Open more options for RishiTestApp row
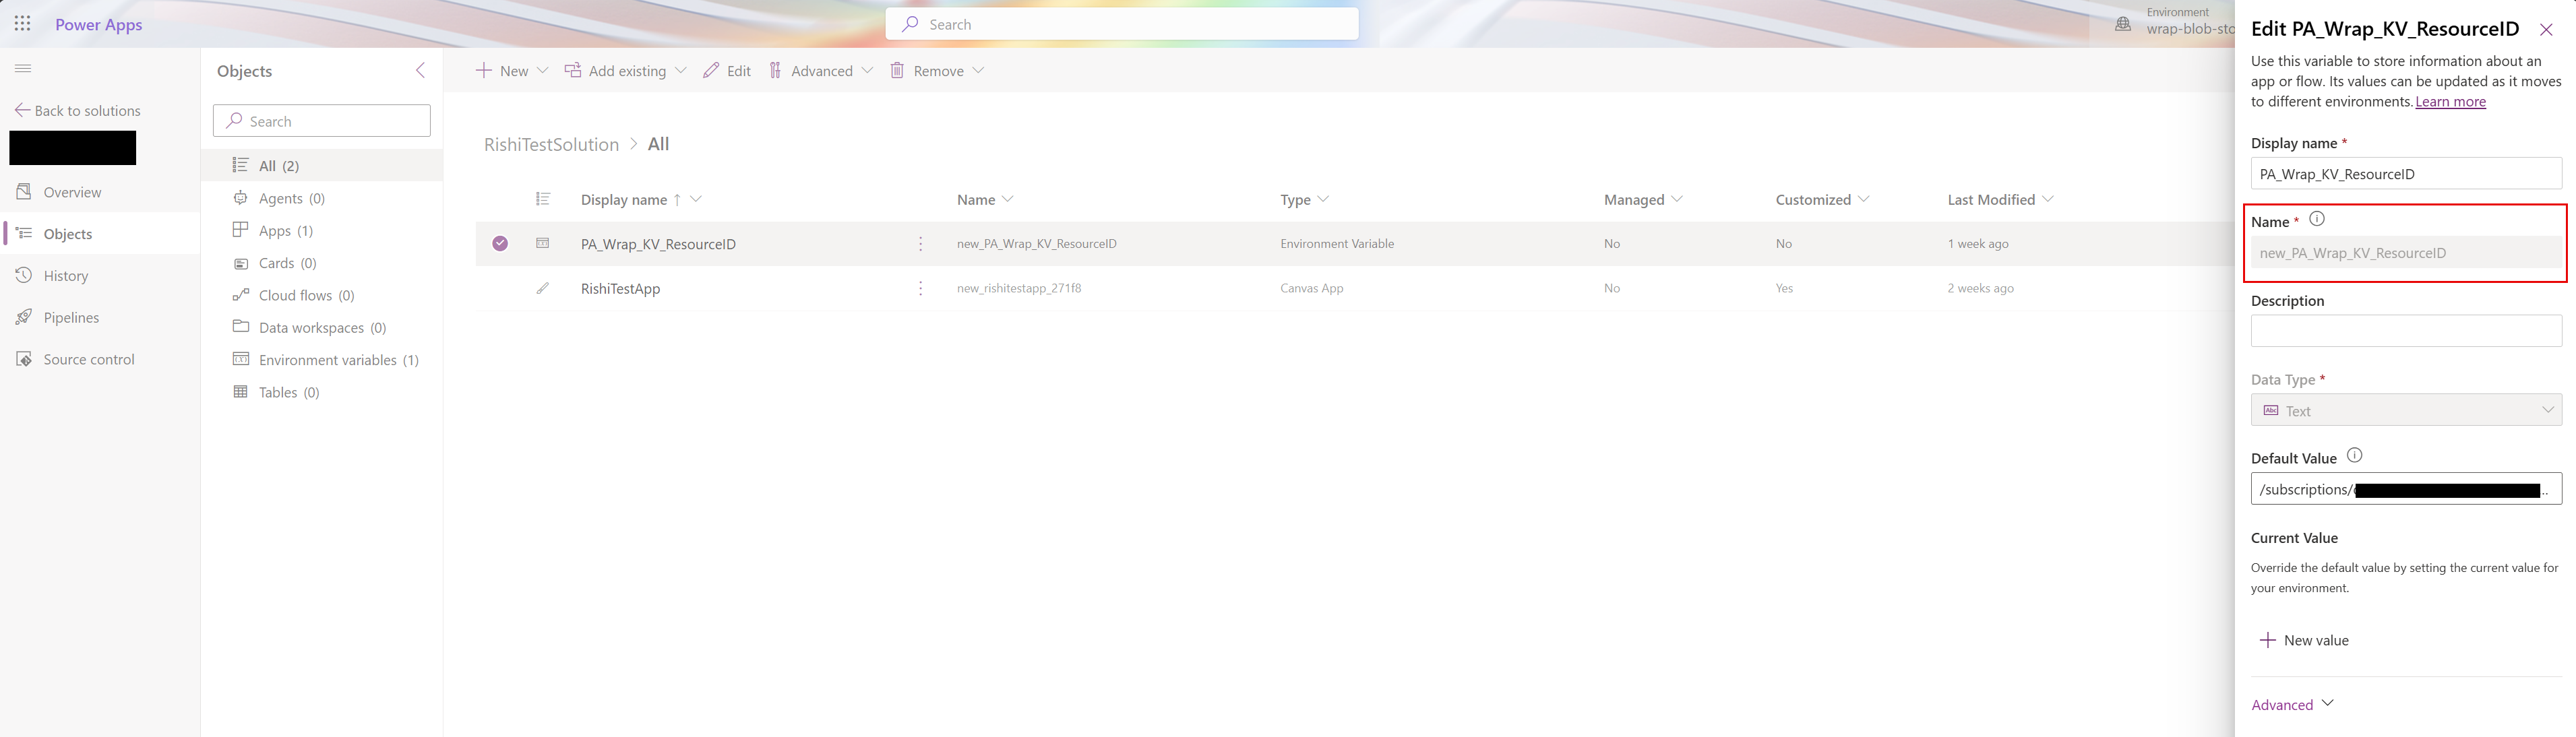Screen dimensions: 2576x737 [921, 288]
